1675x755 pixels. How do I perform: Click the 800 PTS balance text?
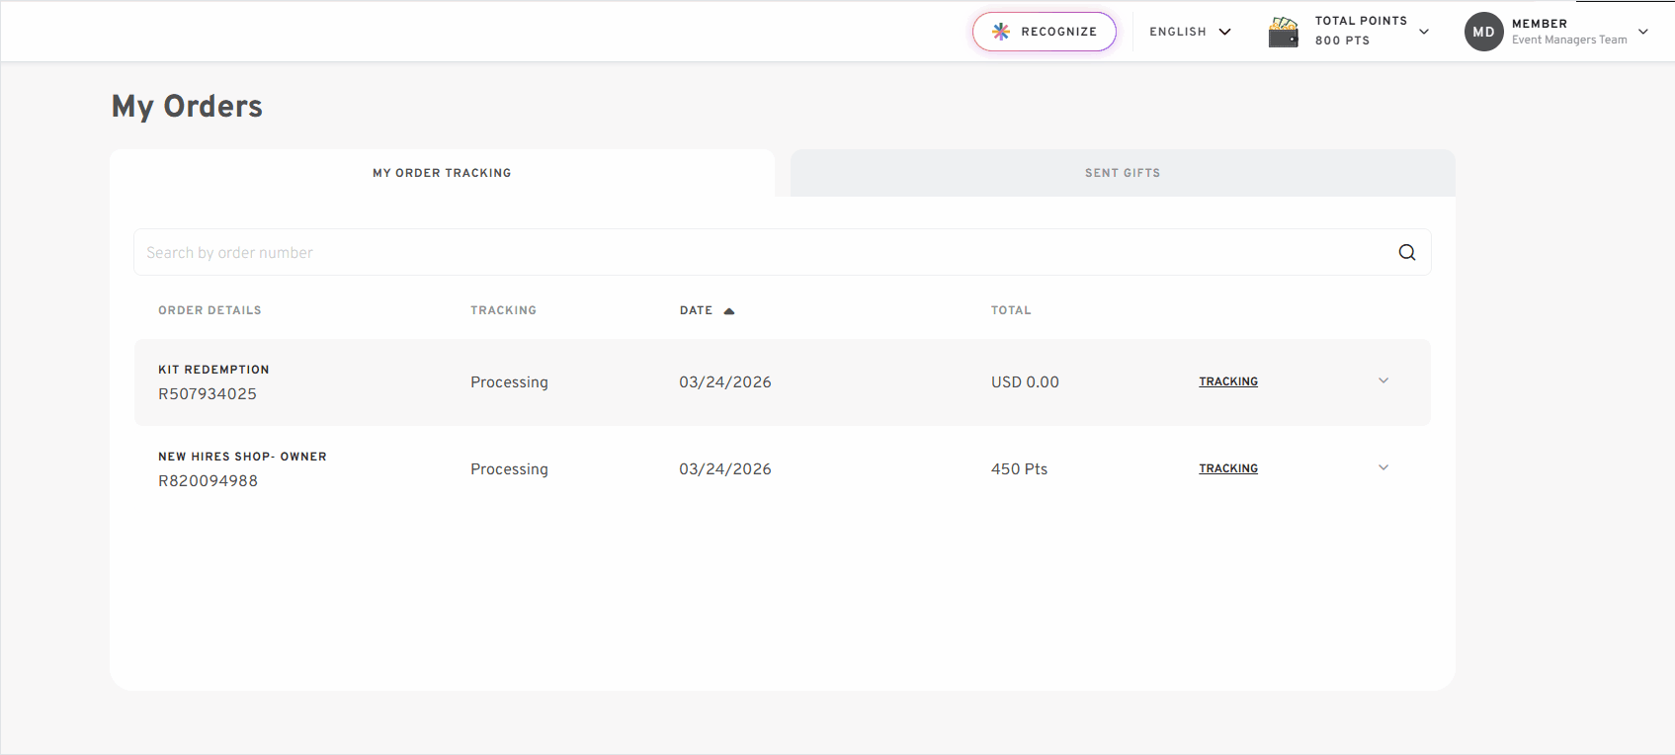tap(1342, 41)
